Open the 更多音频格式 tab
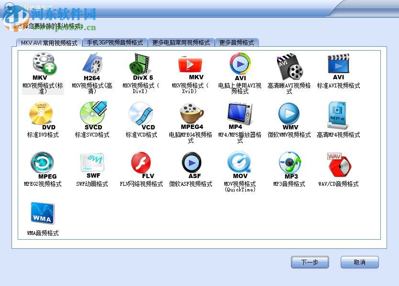The height and width of the screenshot is (286, 399). coord(238,42)
